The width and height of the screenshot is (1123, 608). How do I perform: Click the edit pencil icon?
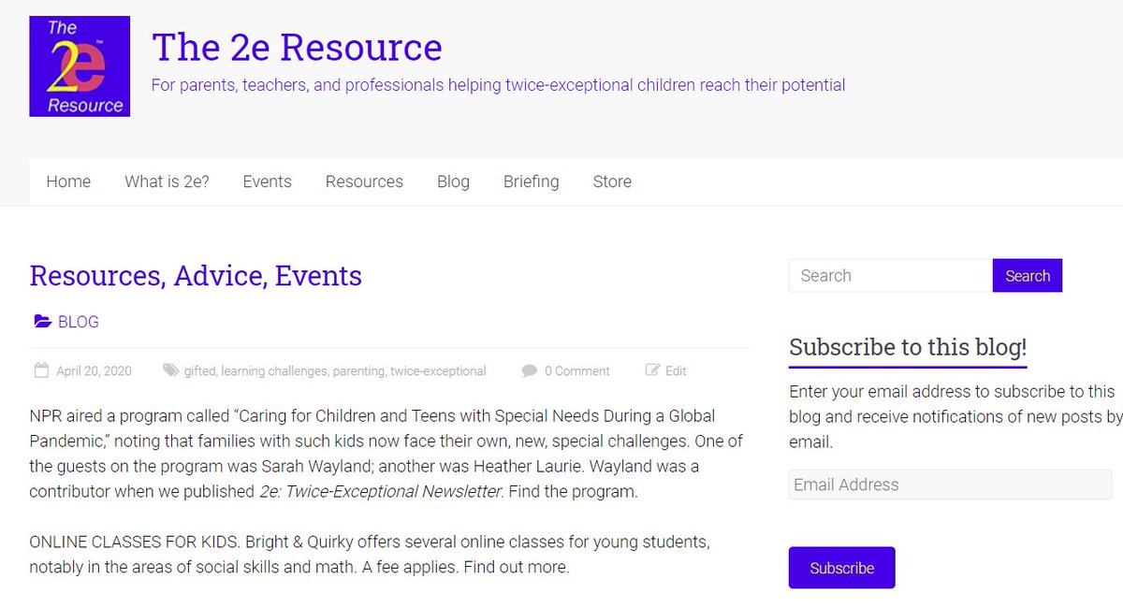[x=653, y=370]
